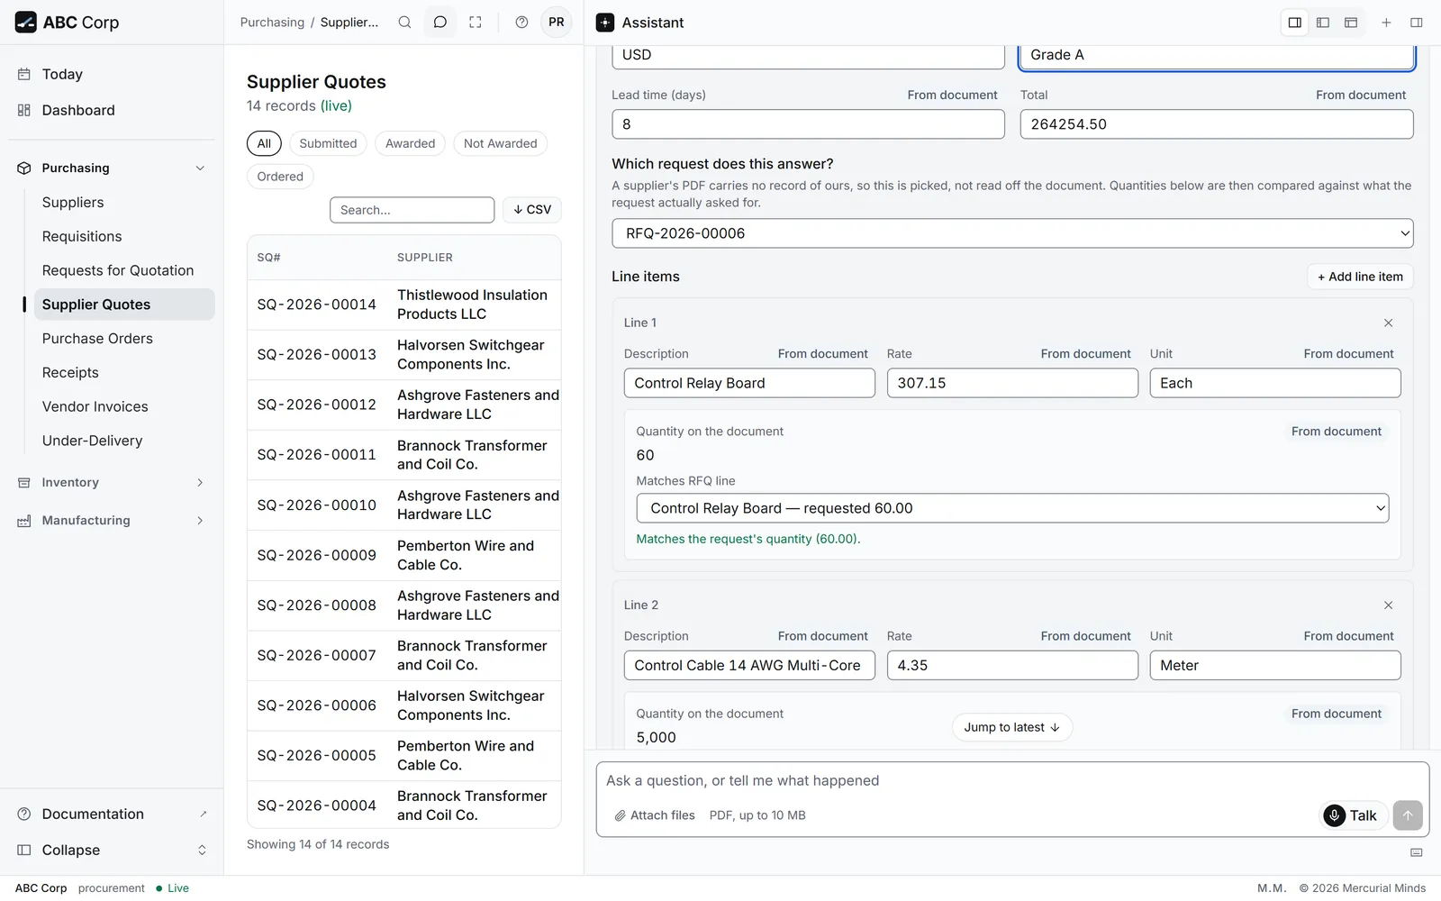Click the keyboard icon below the chat box
This screenshot has width=1441, height=901.
1416,852
